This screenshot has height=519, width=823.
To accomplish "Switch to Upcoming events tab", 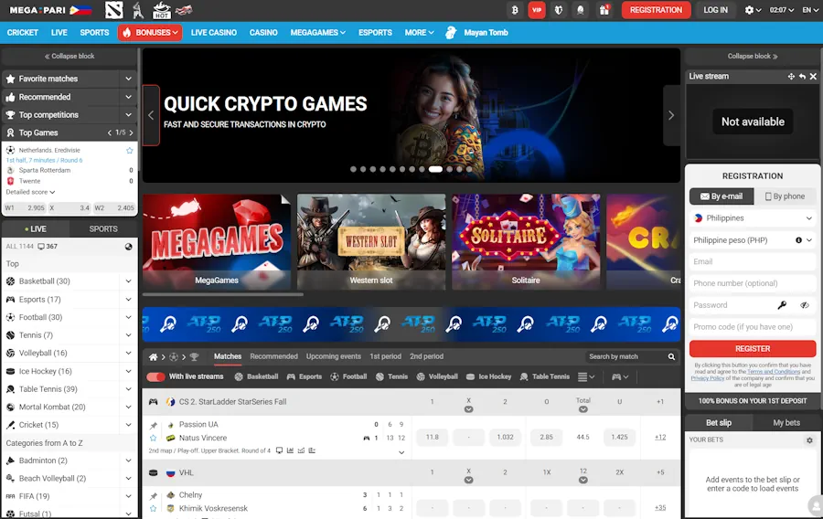I will [x=333, y=356].
